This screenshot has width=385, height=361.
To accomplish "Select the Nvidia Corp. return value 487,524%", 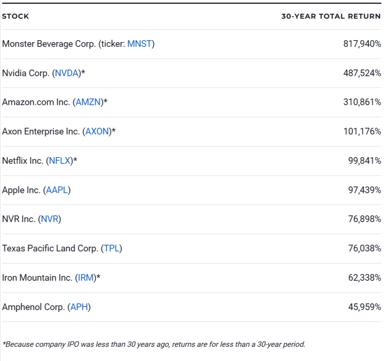I will tap(363, 73).
